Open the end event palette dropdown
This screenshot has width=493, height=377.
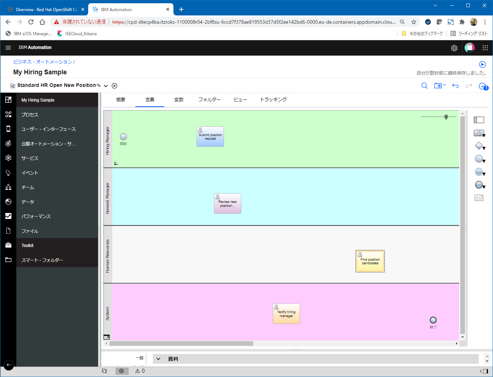click(x=480, y=185)
